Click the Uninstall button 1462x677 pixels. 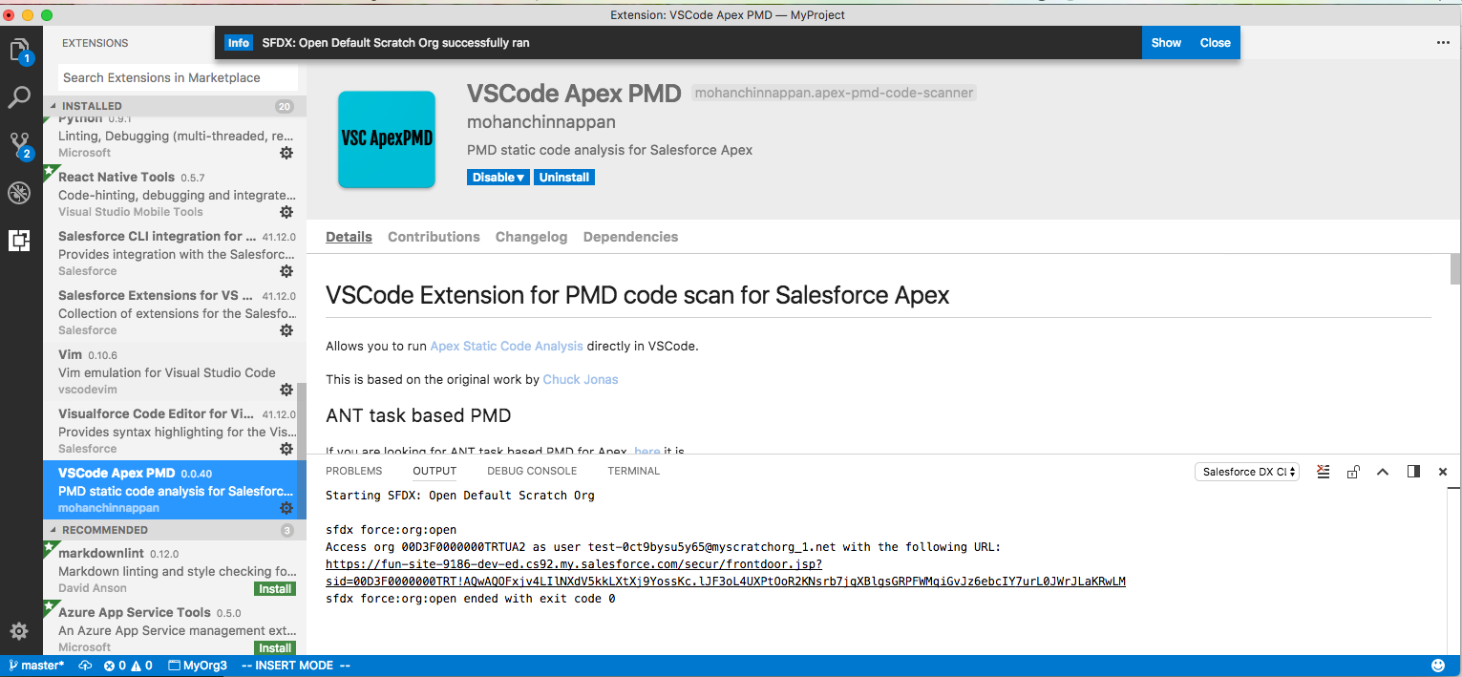coord(564,178)
